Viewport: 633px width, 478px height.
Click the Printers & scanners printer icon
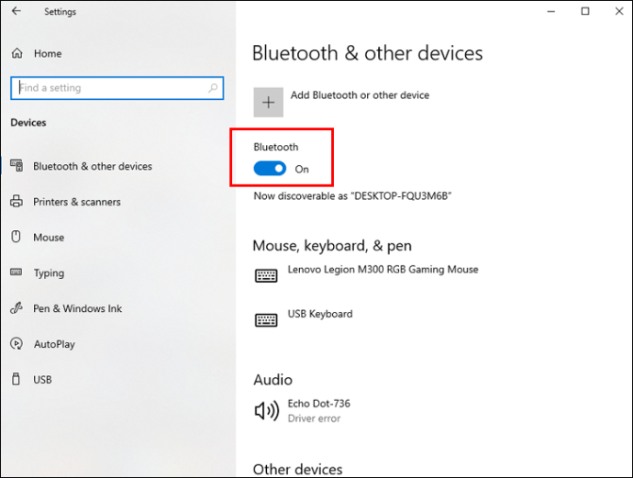(17, 201)
